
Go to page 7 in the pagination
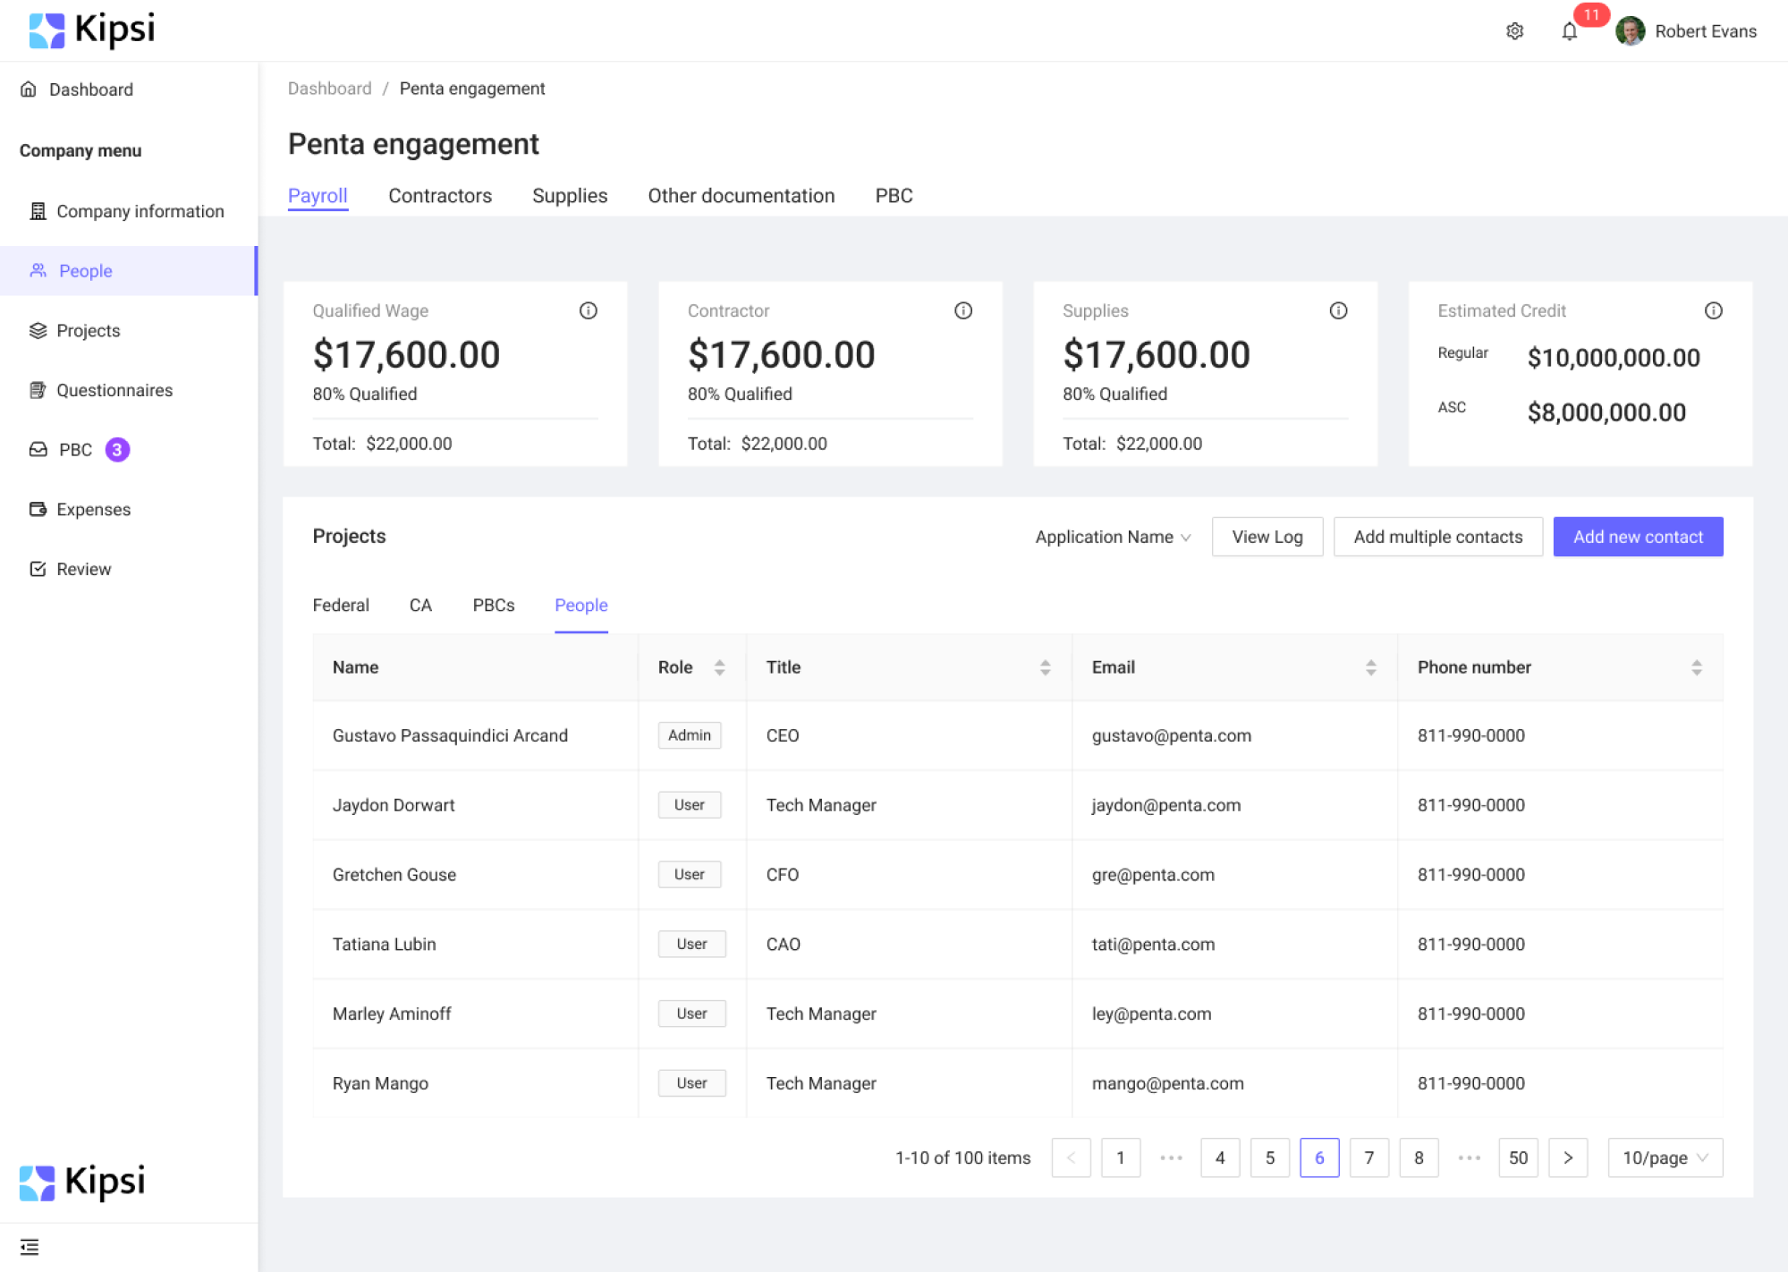(x=1369, y=1158)
